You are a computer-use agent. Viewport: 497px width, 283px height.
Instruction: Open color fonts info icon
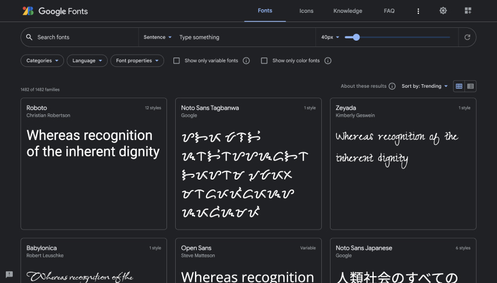coord(328,60)
